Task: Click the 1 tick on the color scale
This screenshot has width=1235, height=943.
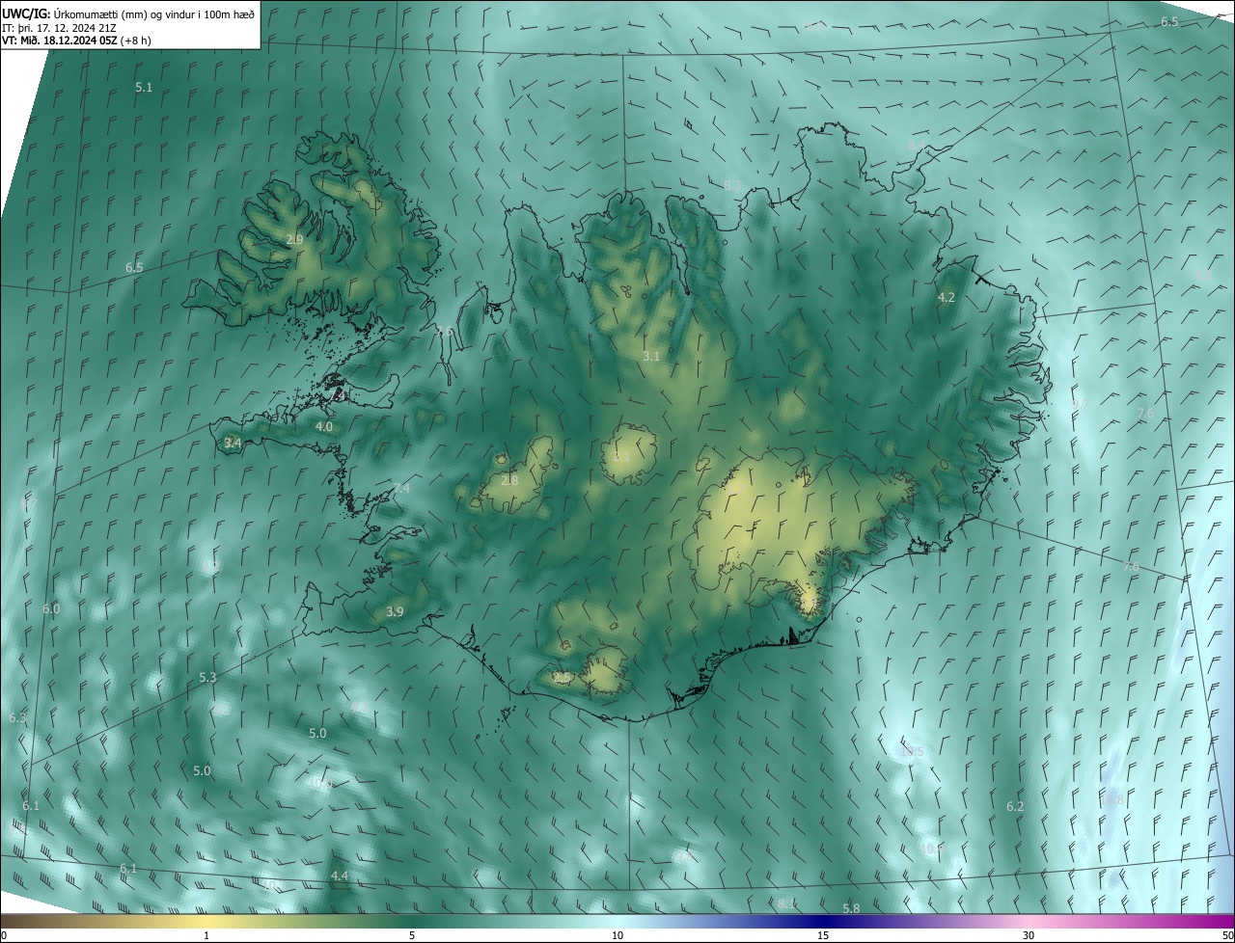Action: [x=206, y=936]
